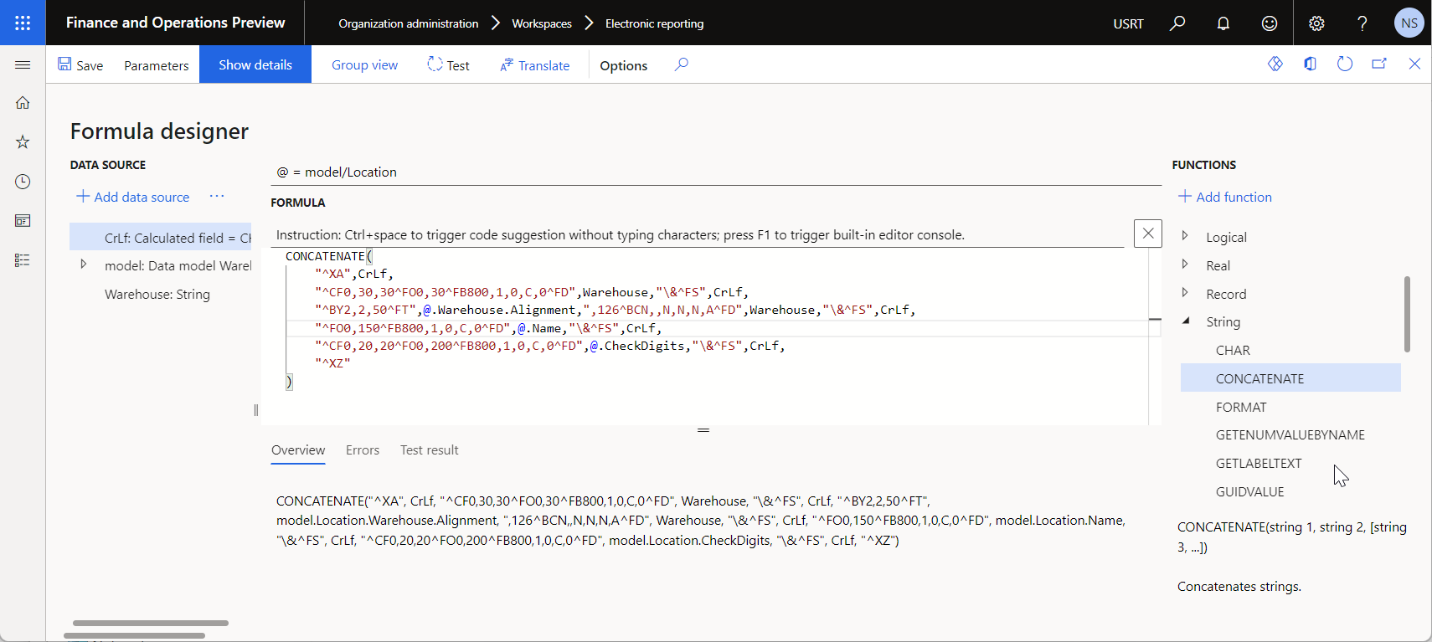Open the data source ellipsis menu

217,197
